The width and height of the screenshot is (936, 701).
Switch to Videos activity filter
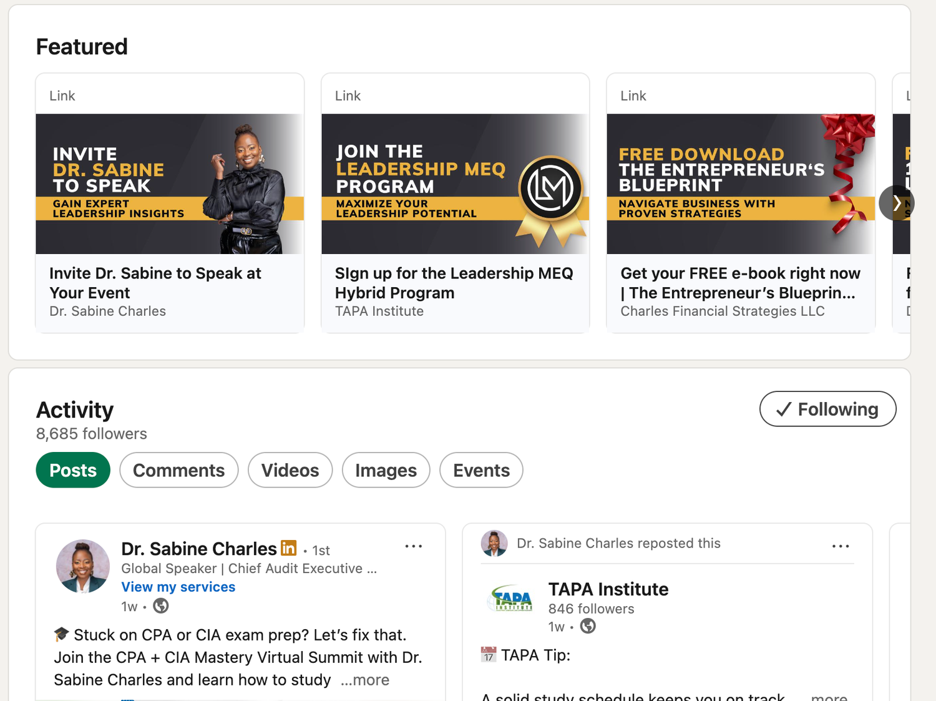pyautogui.click(x=290, y=470)
